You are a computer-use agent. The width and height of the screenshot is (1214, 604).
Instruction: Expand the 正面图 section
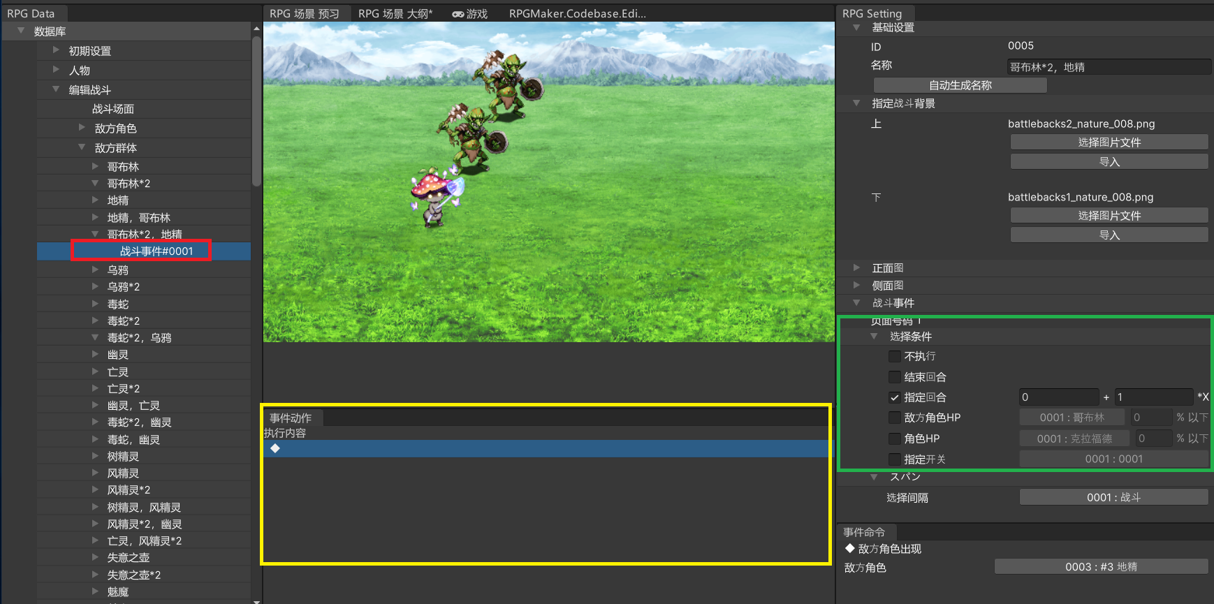856,267
